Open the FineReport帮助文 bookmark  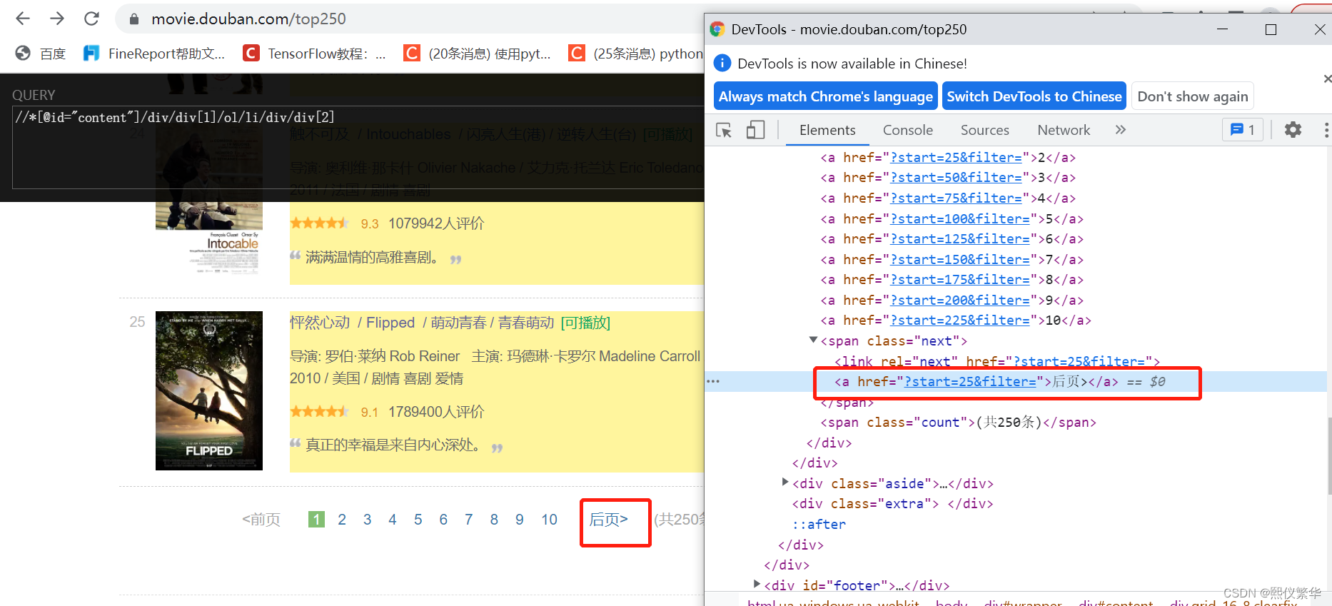(x=154, y=54)
